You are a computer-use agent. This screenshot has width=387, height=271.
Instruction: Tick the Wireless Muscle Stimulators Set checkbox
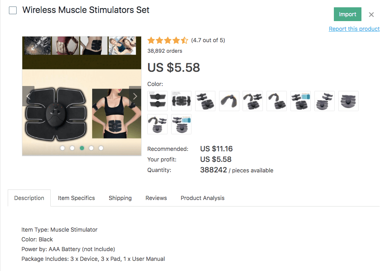[x=13, y=11]
